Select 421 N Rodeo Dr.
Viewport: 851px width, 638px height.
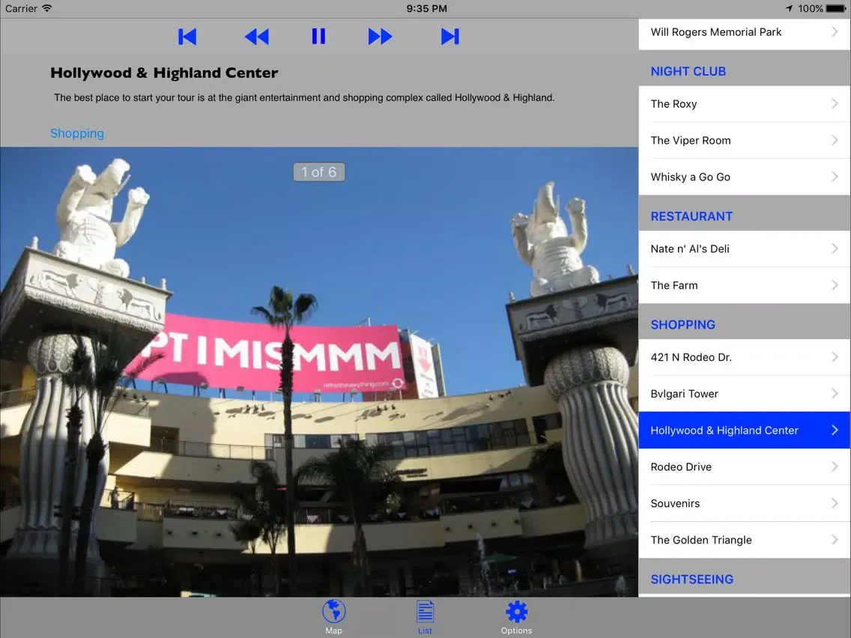(744, 357)
